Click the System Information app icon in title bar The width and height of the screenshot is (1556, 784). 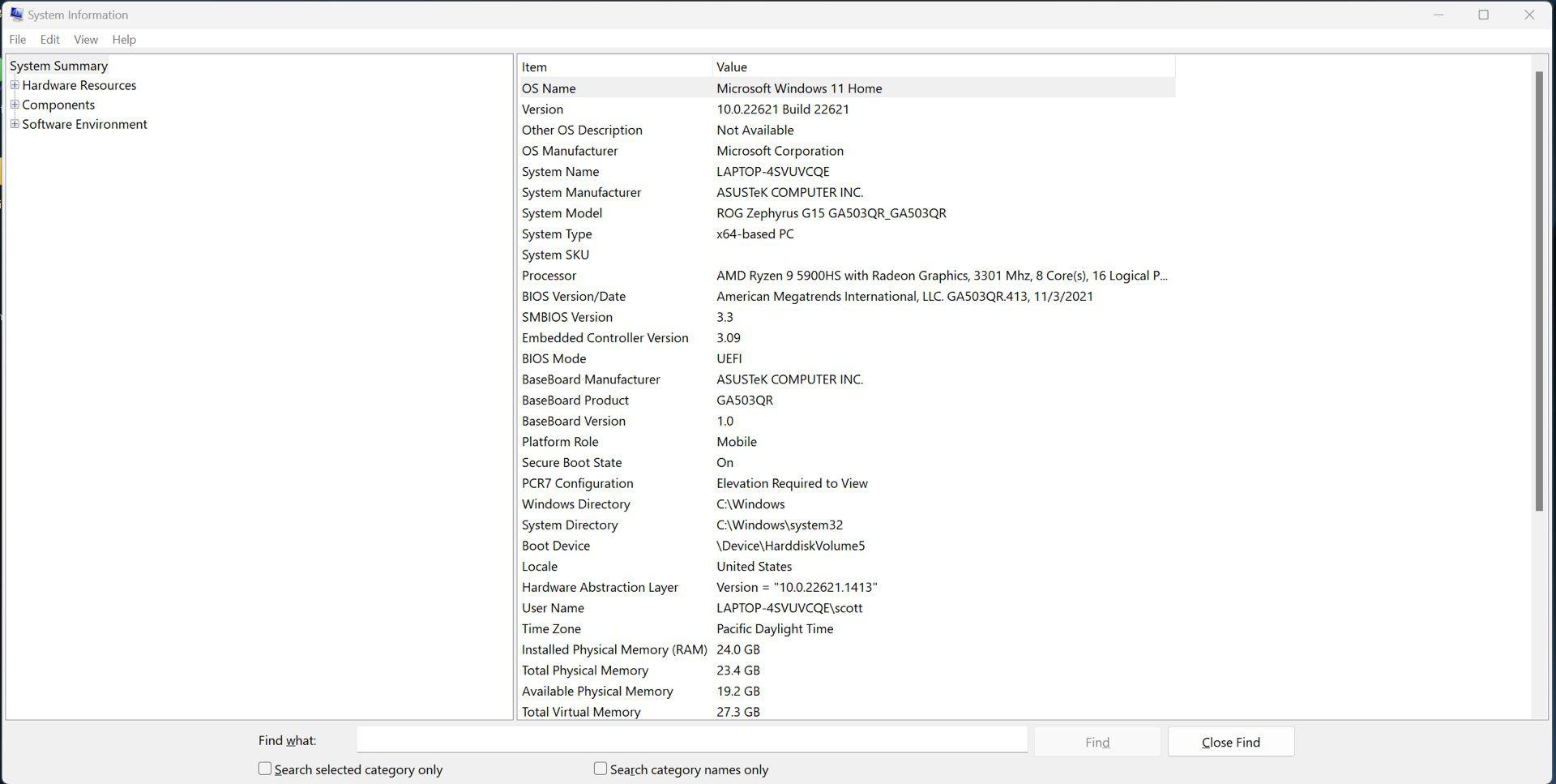click(x=16, y=15)
